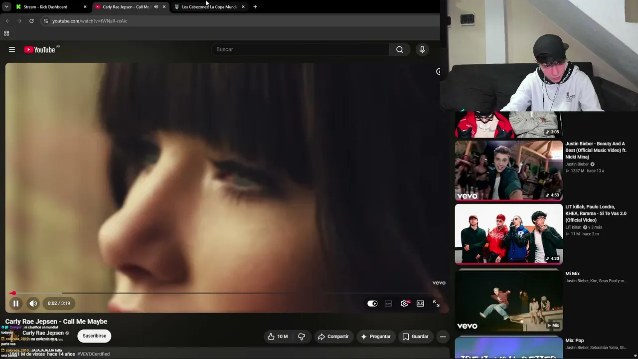The width and height of the screenshot is (638, 359).
Task: Click the Preguntar button
Action: pos(376,337)
